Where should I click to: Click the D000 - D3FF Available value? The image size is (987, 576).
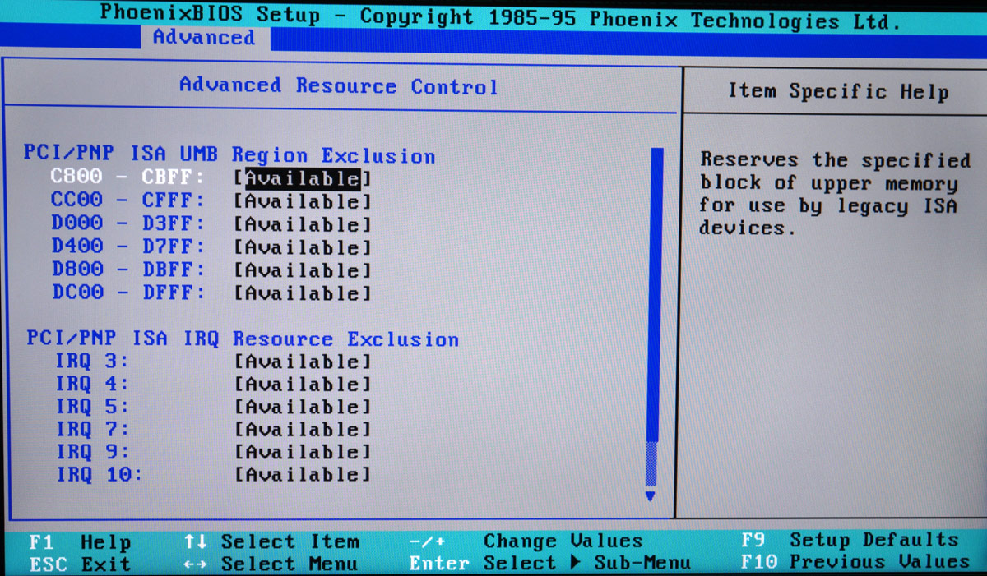(302, 224)
